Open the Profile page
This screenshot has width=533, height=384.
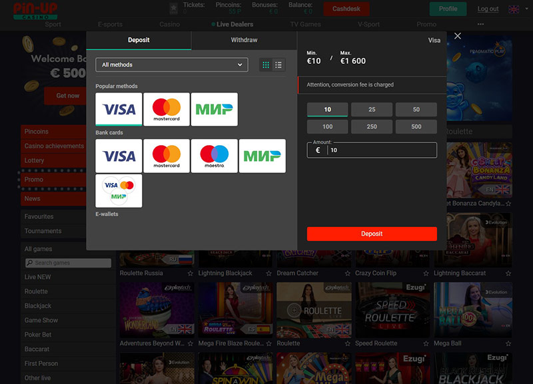point(448,9)
